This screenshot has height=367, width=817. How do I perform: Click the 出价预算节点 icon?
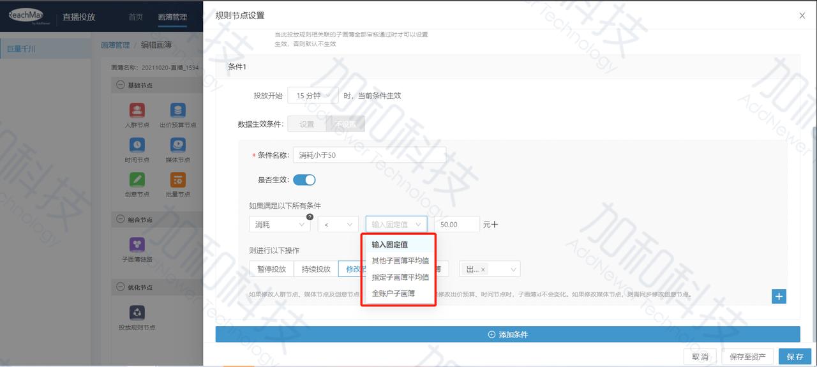coord(178,110)
